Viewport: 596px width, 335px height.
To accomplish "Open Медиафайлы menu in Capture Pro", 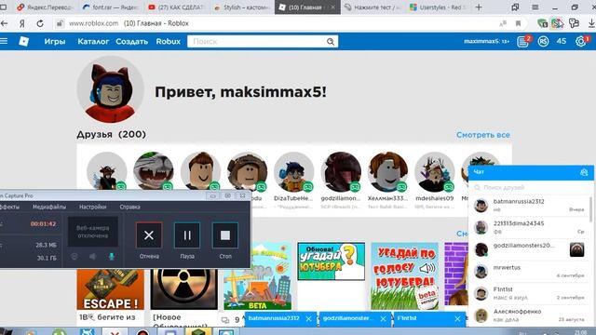I will 49,207.
